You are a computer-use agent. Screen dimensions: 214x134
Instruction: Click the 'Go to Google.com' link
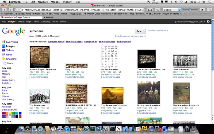click(x=123, y=36)
